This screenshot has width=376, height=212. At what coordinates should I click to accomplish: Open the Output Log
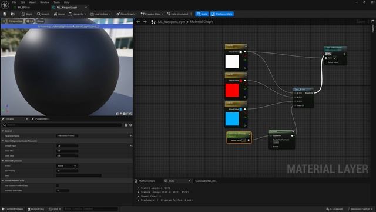(36, 209)
